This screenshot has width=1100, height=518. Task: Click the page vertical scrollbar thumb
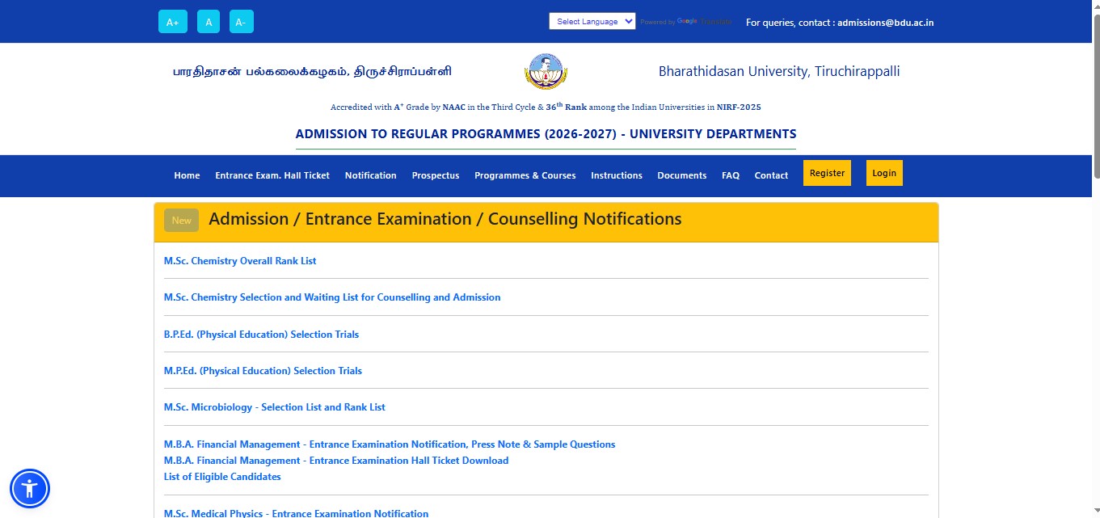[x=1096, y=97]
